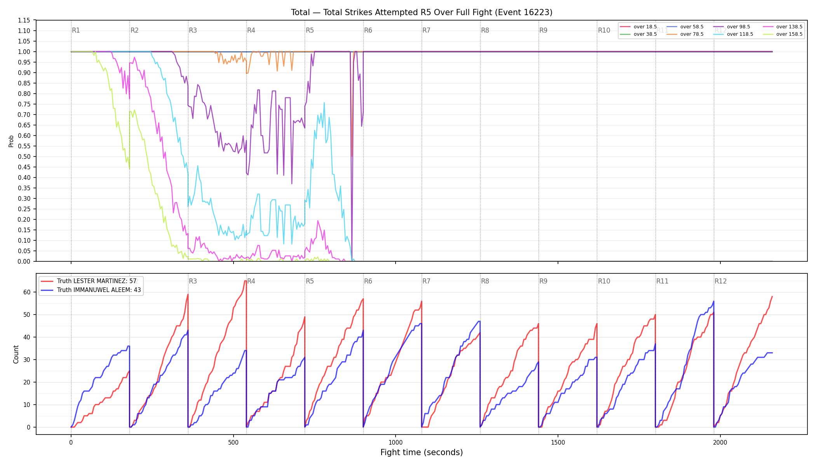
Task: Click the '500' x-axis tick label
Action: pos(233,442)
